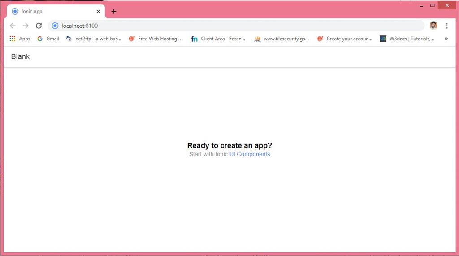Open the Apps bookmark
Viewport: 459px width, 256px height.
pyautogui.click(x=20, y=39)
